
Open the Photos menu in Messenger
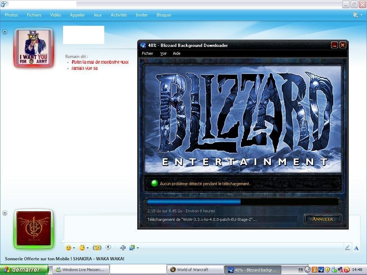click(x=11, y=15)
